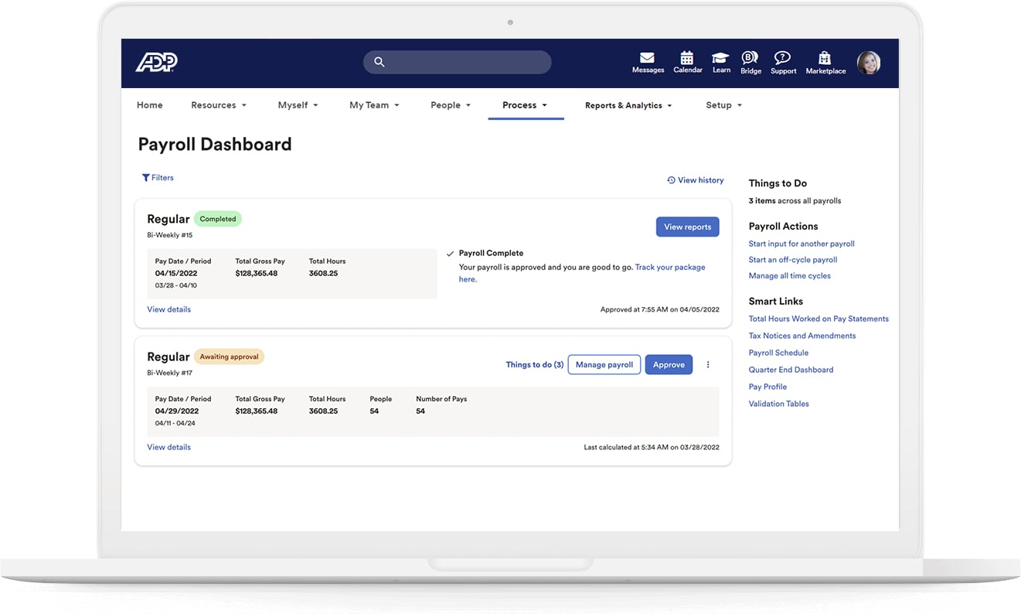Viewport: 1021px width, 614px height.
Task: Expand the My Team dropdown menu
Action: [x=374, y=105]
